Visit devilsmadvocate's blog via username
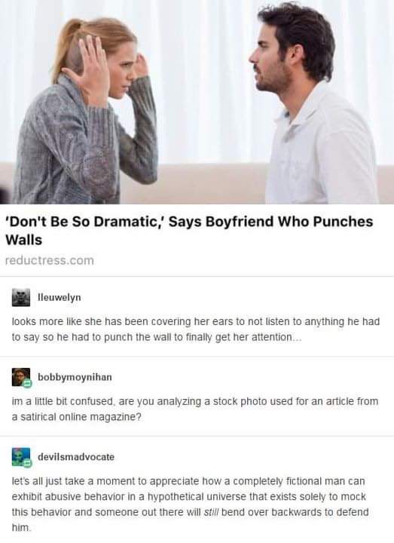The height and width of the screenshot is (543, 394). pos(76,457)
